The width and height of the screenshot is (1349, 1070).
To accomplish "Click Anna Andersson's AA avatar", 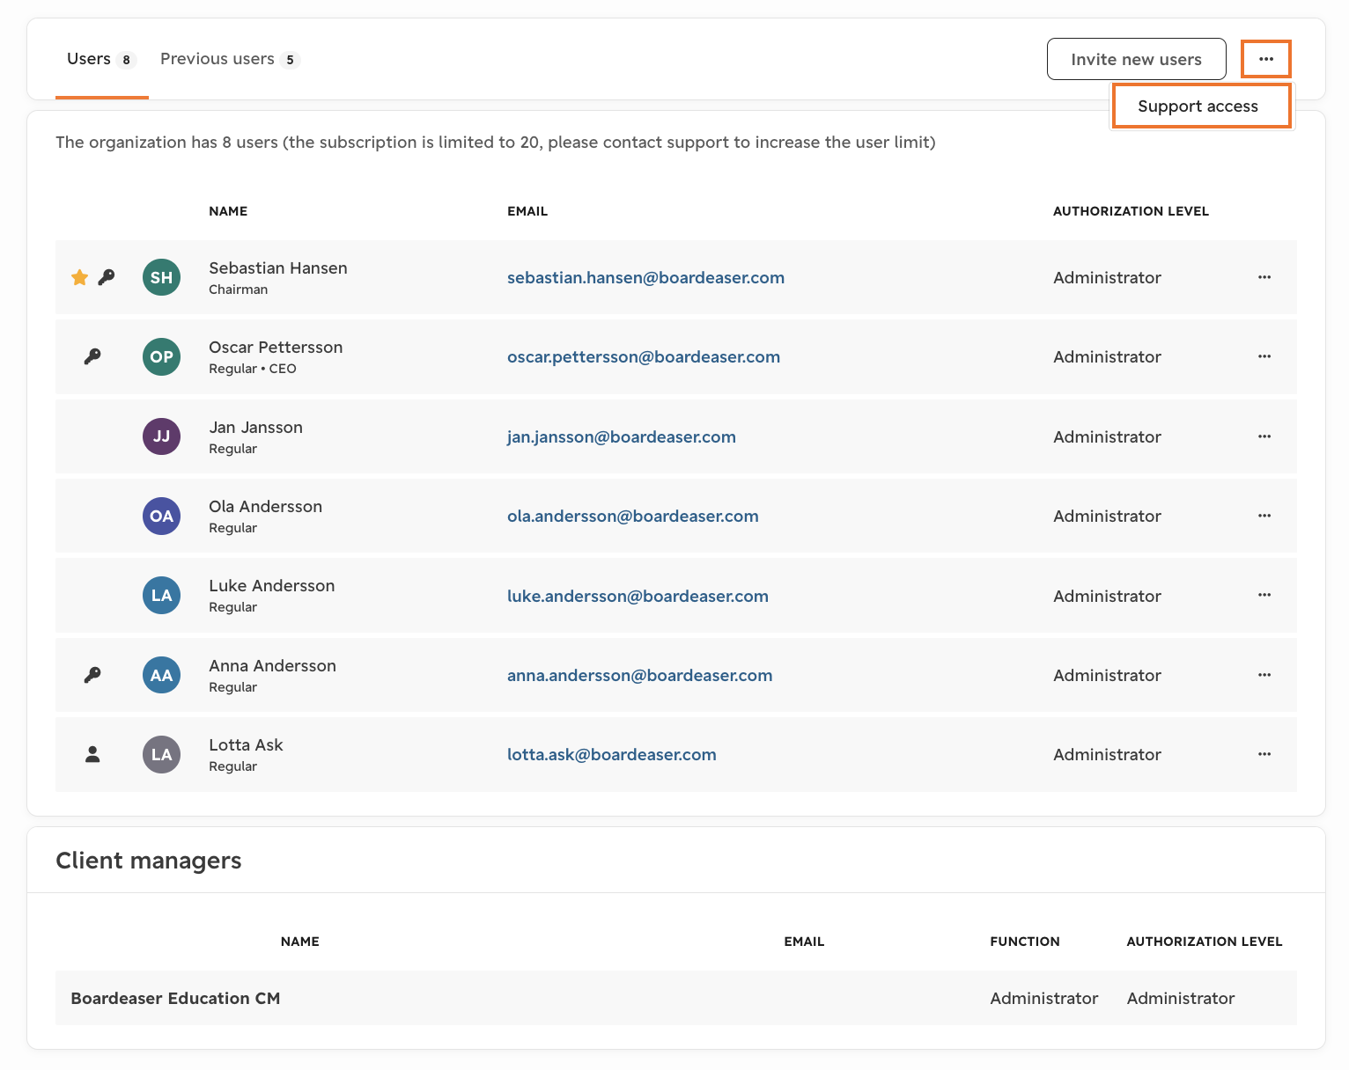I will click(162, 675).
